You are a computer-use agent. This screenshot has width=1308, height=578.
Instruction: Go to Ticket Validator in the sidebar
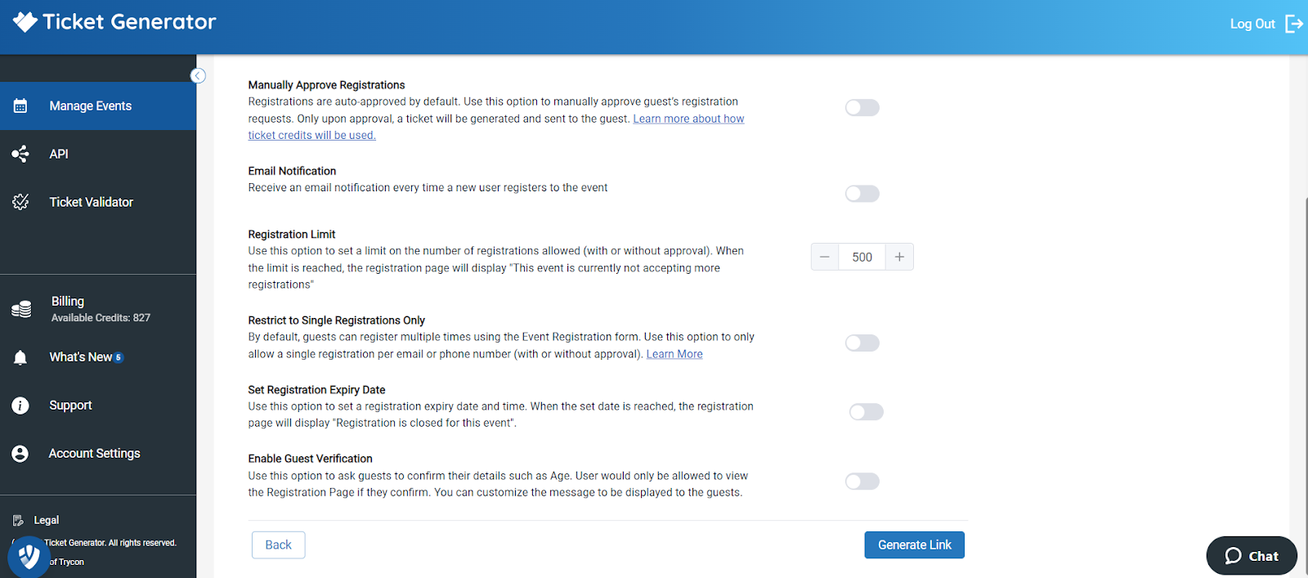(x=98, y=202)
